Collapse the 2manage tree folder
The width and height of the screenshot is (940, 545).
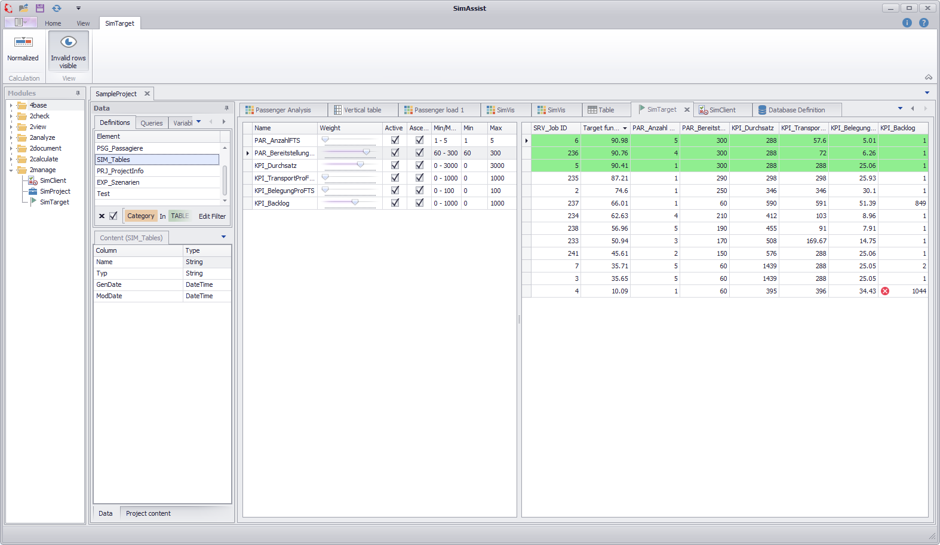[11, 170]
